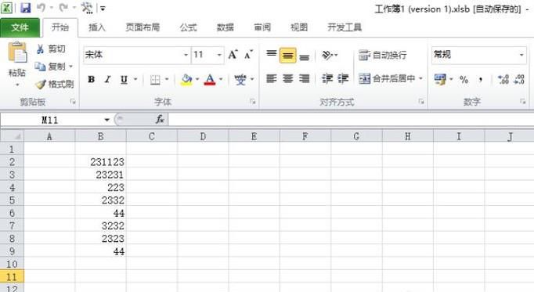Screen dimensions: 534x292
Task: Click the fx insert function icon
Action: [x=160, y=120]
